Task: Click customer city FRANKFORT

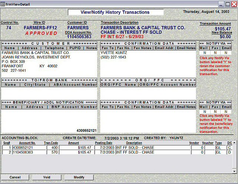Action: point(13,66)
